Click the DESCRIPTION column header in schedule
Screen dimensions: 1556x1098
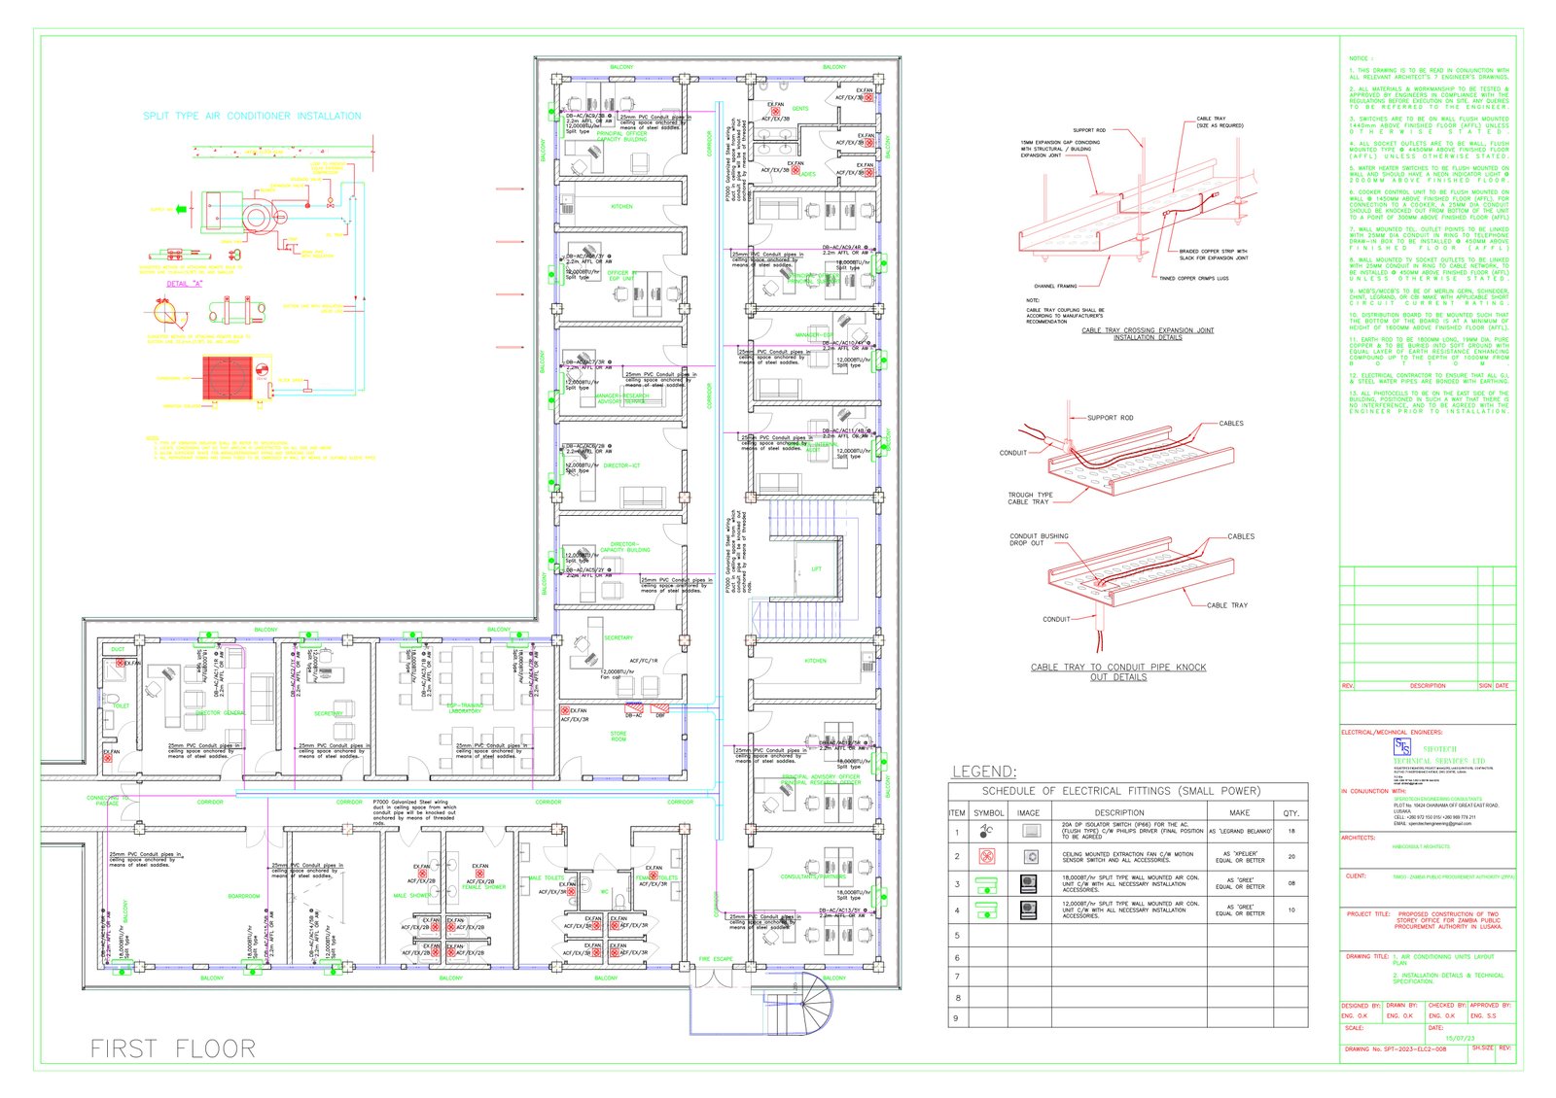(1119, 812)
